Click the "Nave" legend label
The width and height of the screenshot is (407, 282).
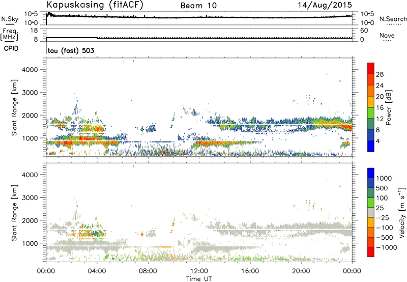[387, 35]
